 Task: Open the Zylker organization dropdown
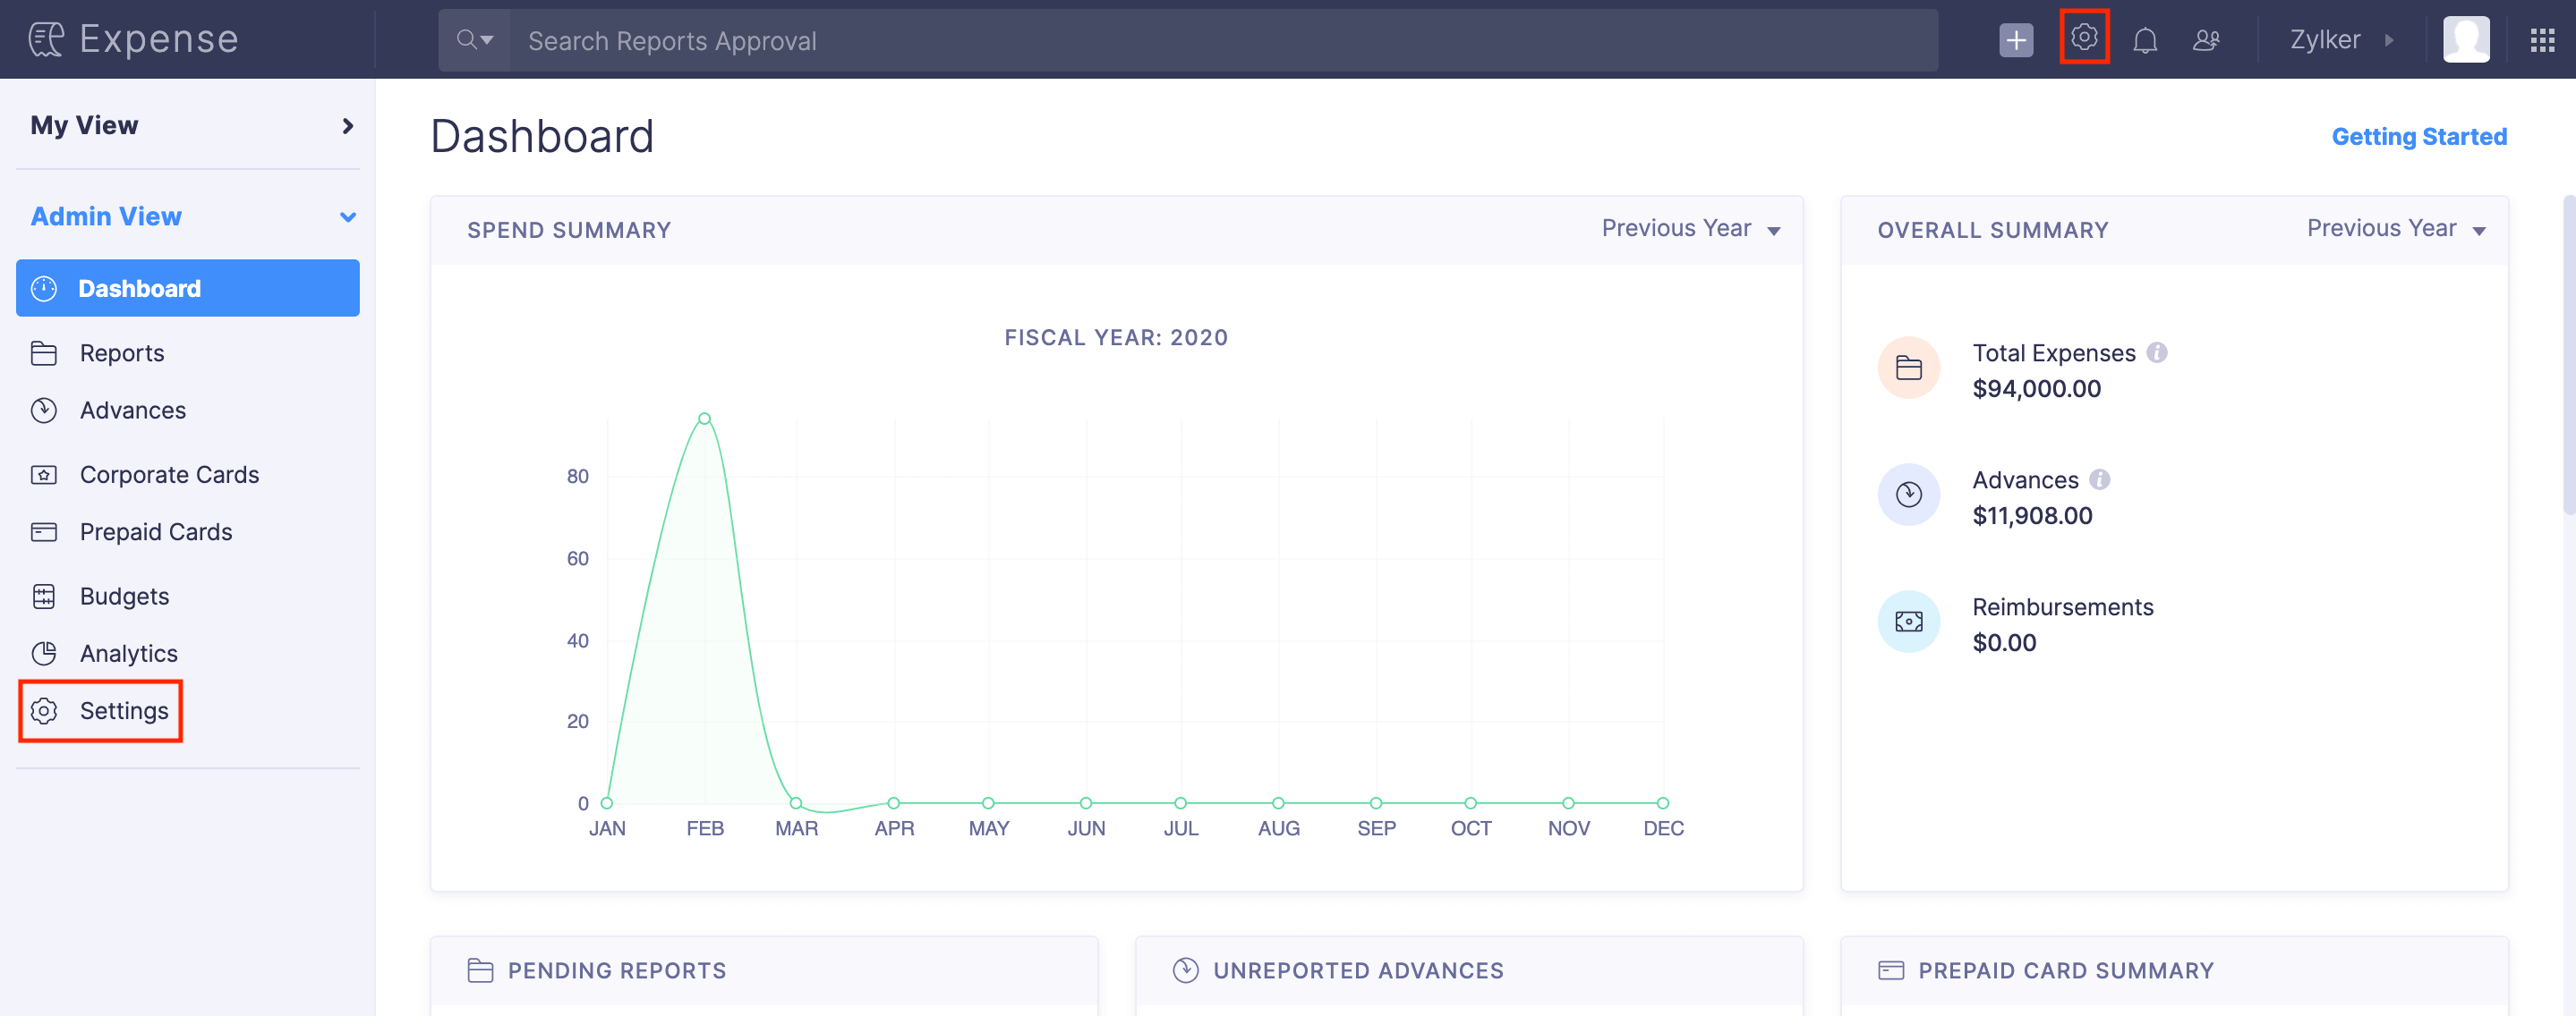coord(2341,39)
